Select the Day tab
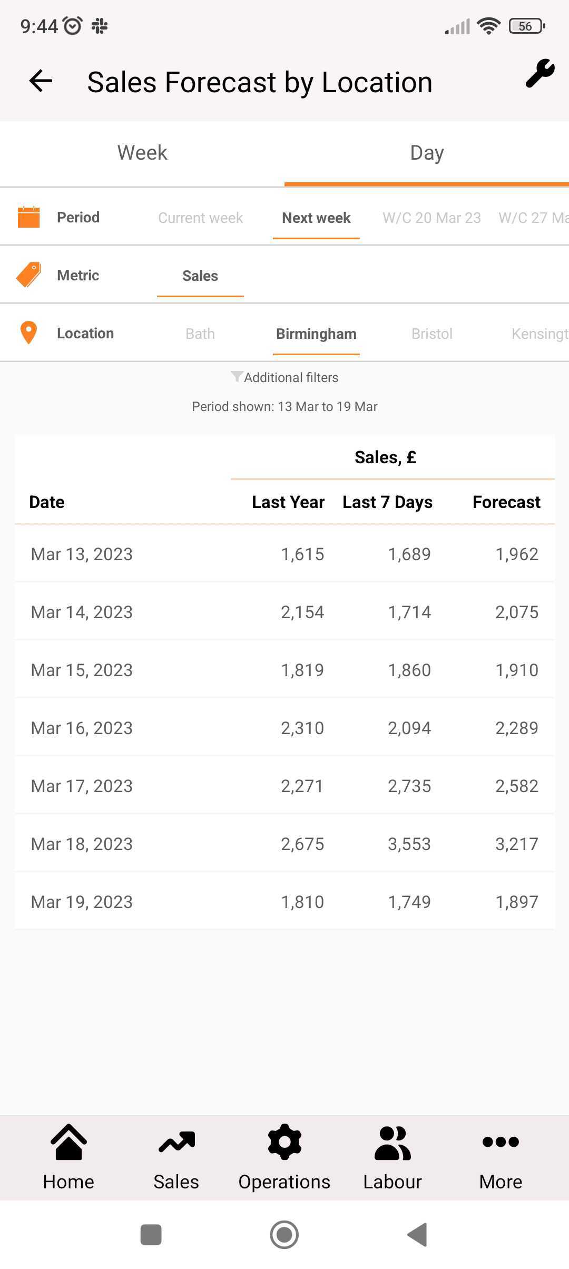The height and width of the screenshot is (1269, 569). click(x=427, y=153)
